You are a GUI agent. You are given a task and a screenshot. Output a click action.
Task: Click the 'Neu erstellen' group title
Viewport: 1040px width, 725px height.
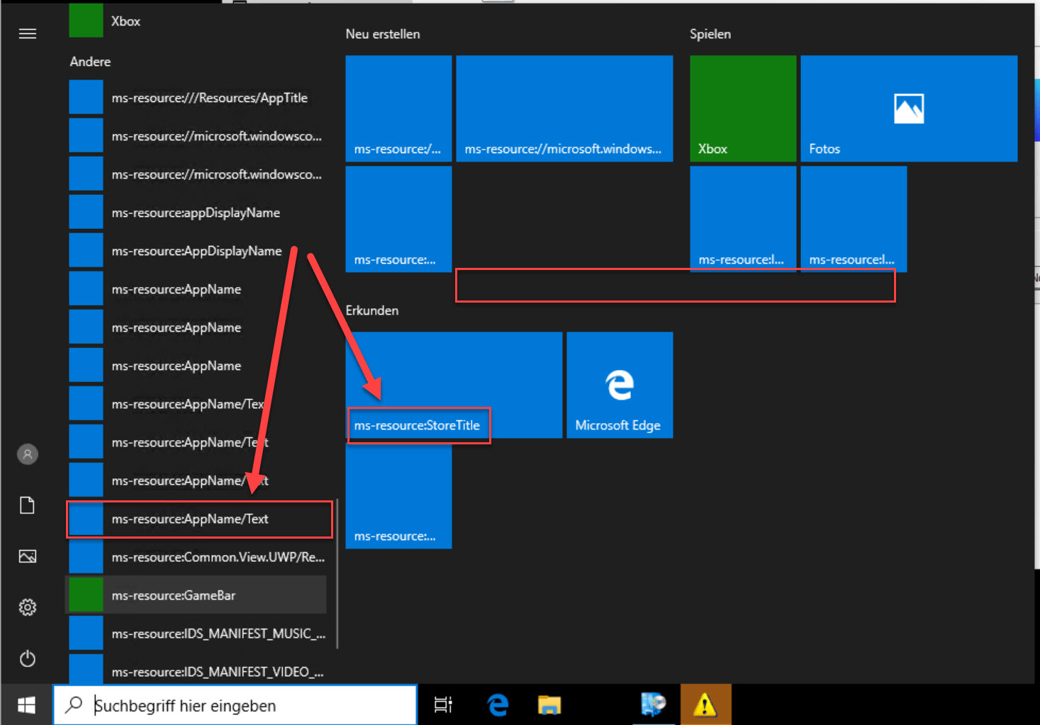click(x=383, y=34)
